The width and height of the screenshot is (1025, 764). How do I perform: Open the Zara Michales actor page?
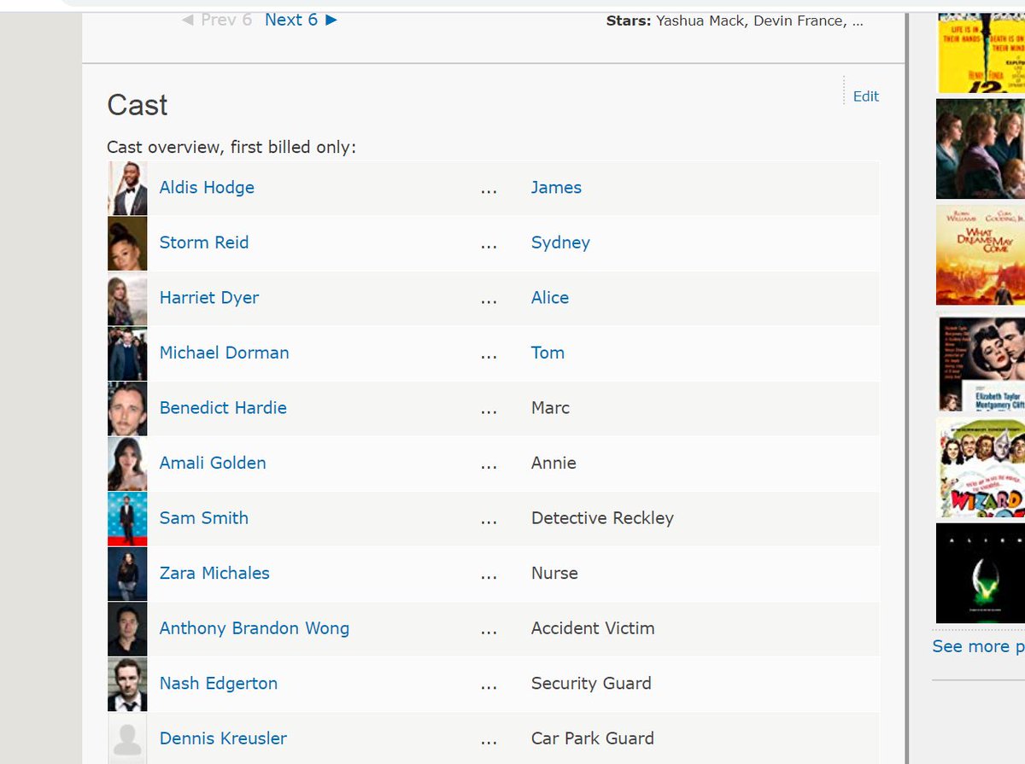214,573
